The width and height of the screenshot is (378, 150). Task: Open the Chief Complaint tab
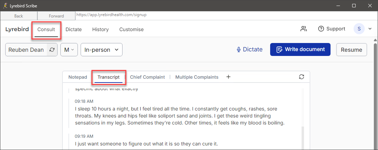pyautogui.click(x=147, y=77)
